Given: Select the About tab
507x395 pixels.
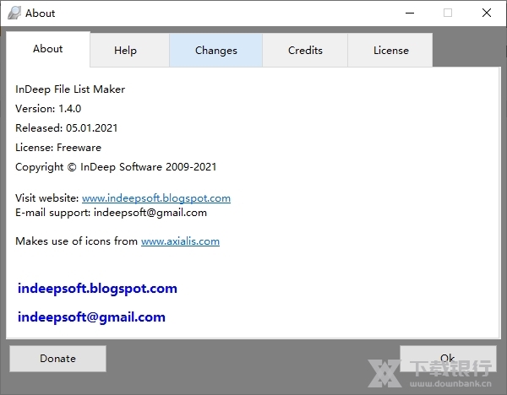Looking at the screenshot, I should (48, 49).
